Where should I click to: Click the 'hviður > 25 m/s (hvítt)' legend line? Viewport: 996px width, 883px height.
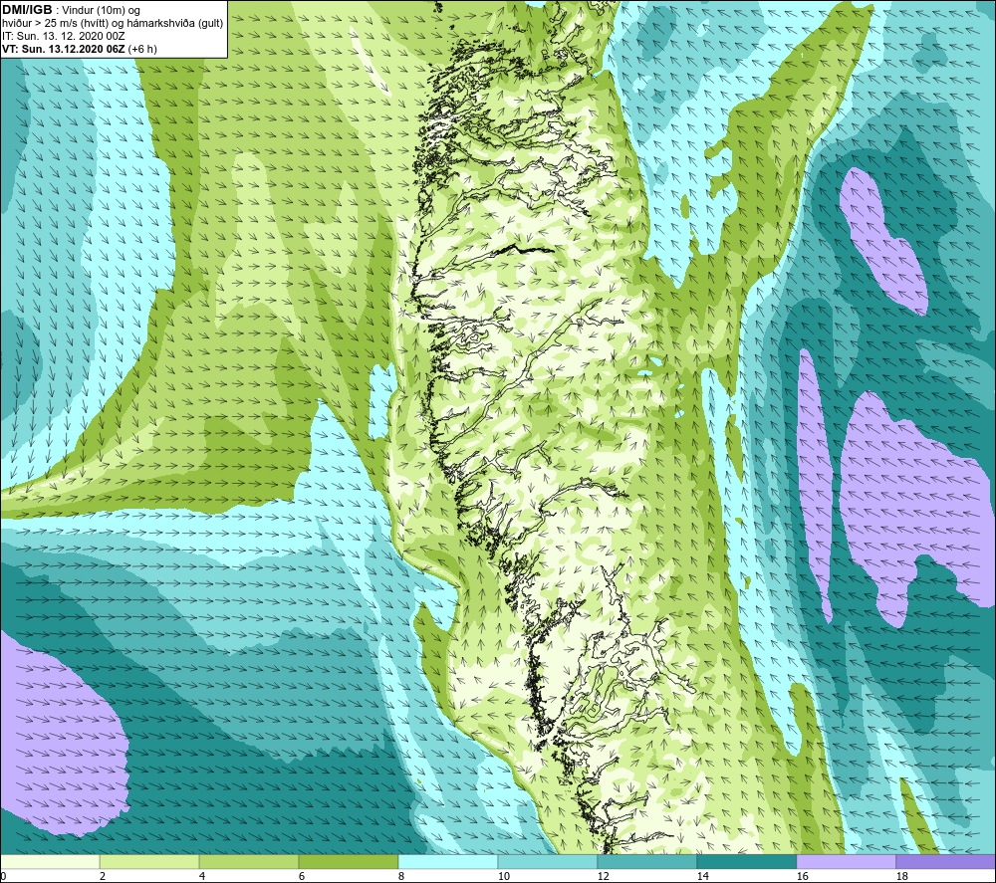[114, 24]
